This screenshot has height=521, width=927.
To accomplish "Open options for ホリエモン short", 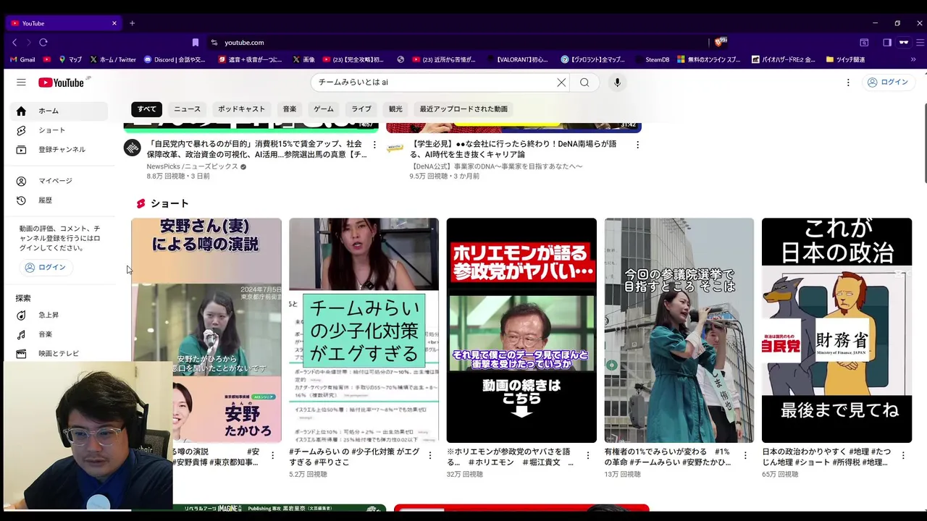I will (x=588, y=455).
